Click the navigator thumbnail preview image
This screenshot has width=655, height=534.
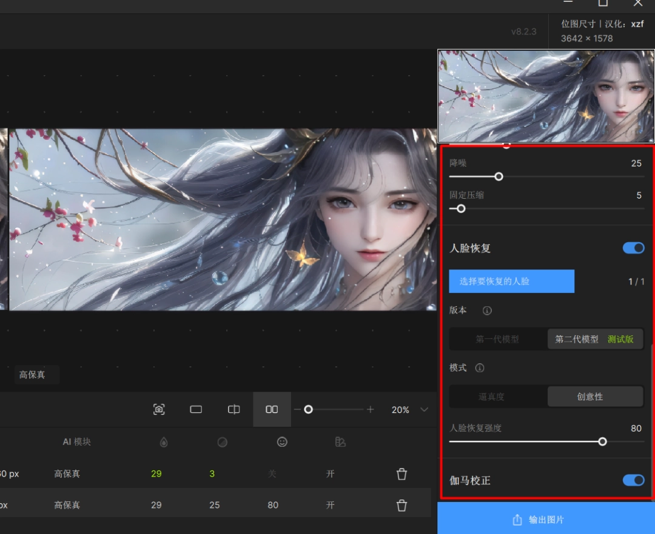[x=546, y=96]
